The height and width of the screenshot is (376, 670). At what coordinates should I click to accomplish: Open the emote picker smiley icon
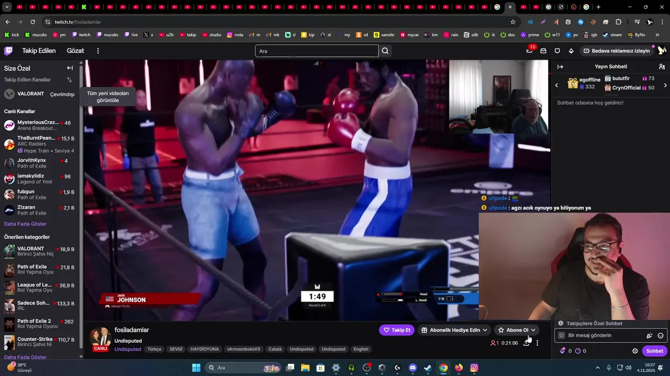pyautogui.click(x=661, y=336)
